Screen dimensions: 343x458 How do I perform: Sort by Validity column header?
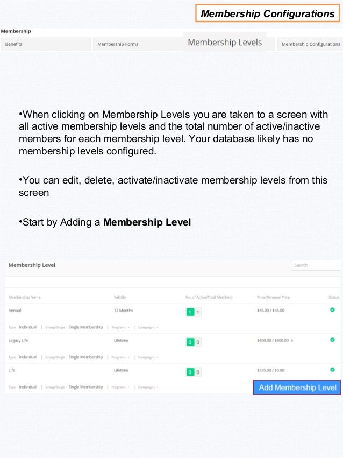click(120, 297)
